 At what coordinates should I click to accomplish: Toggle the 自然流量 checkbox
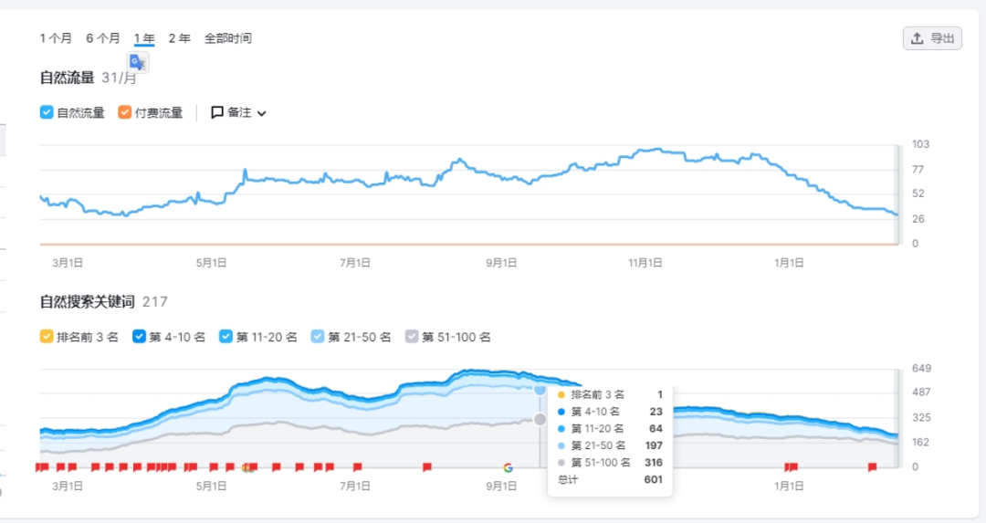pos(47,113)
